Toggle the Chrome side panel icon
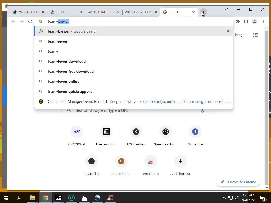 [x=246, y=21]
